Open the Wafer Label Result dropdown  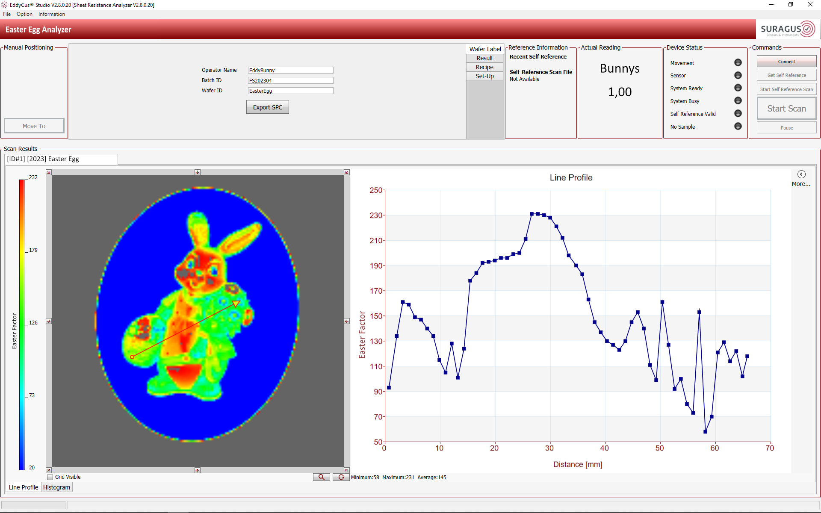click(x=484, y=57)
